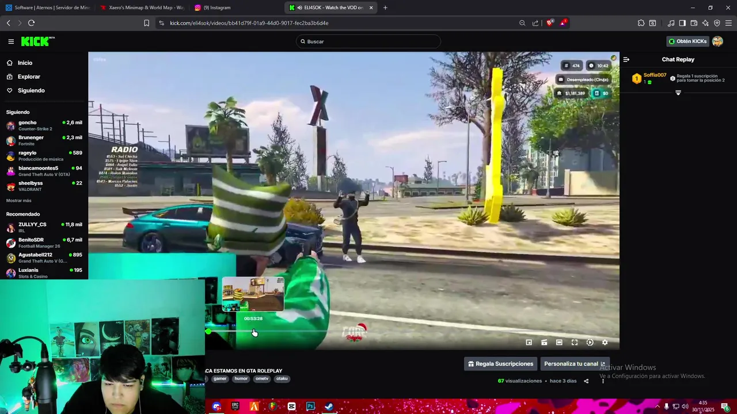Switch to the Xaero's Minimap browser tab
Image resolution: width=737 pixels, height=414 pixels.
tap(142, 7)
